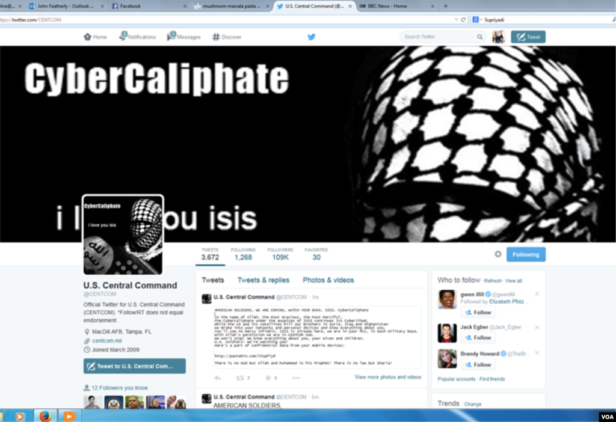
Task: Open the gear settings dropdown near Following
Action: pyautogui.click(x=497, y=254)
